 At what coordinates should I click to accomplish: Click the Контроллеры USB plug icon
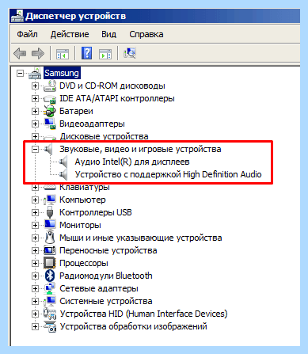pyautogui.click(x=50, y=212)
